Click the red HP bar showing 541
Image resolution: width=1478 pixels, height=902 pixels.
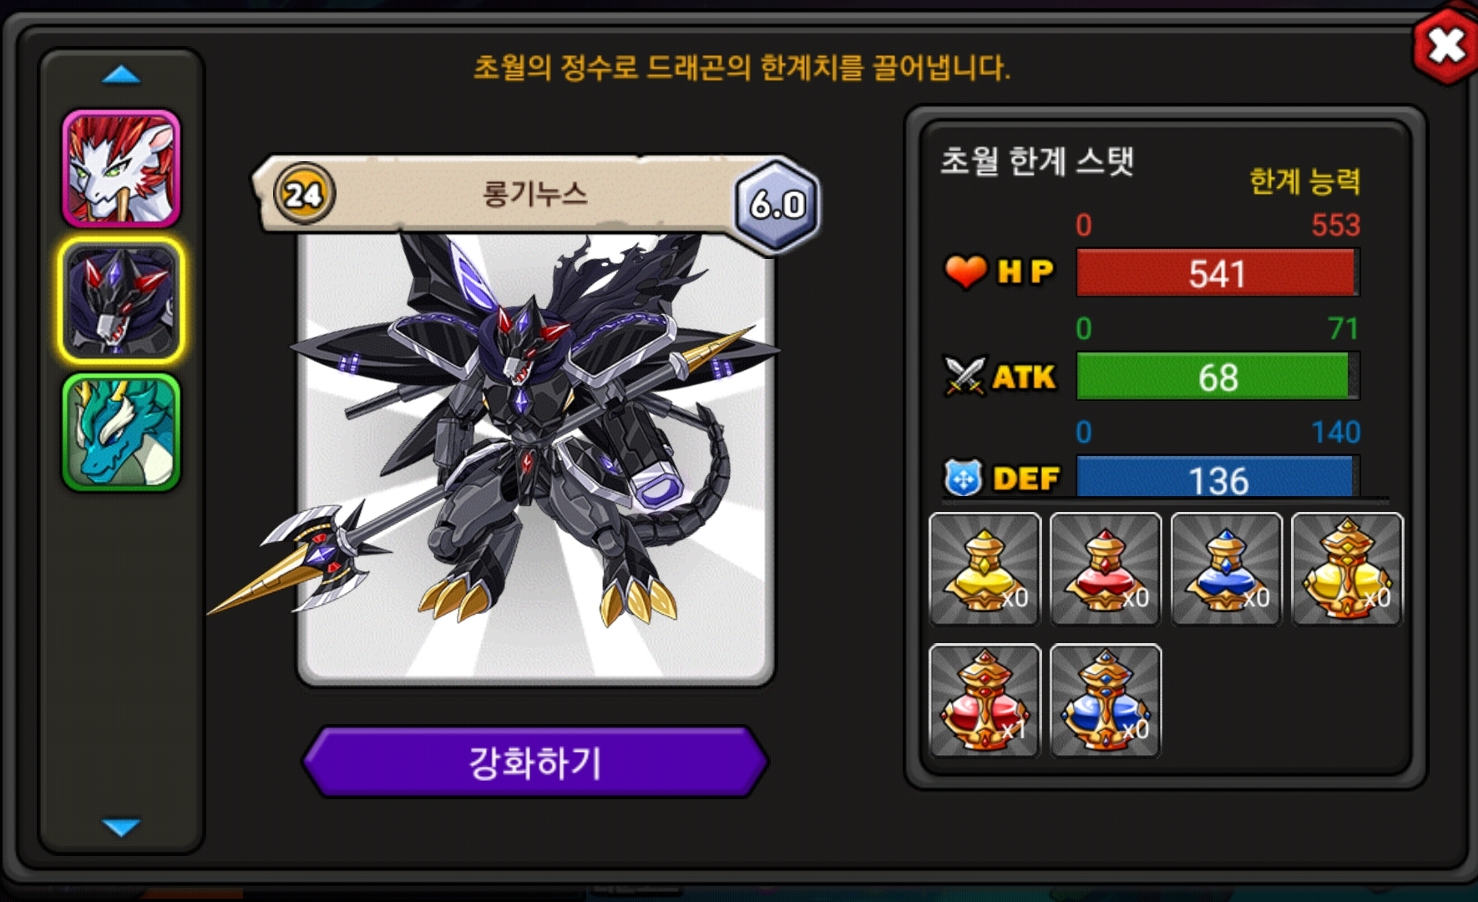point(1217,272)
